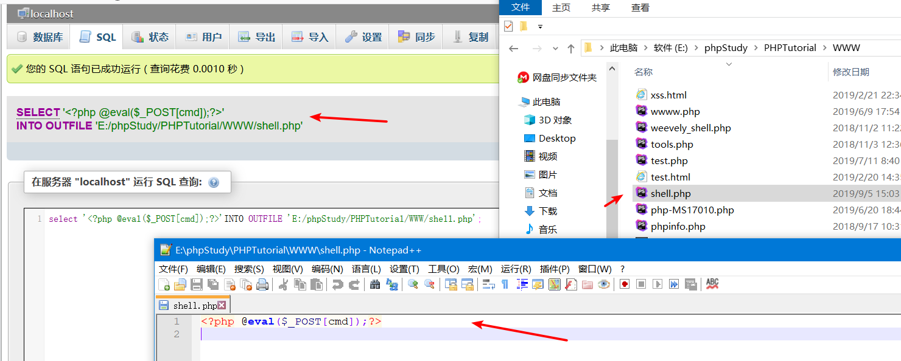901x361 pixels.
Task: Click 软件 (E:) in address breadcrumb
Action: coord(671,47)
